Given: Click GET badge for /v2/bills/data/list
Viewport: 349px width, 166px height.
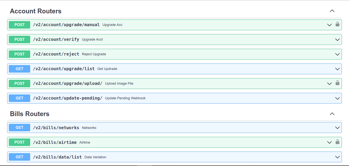Looking at the screenshot, I should [x=20, y=157].
